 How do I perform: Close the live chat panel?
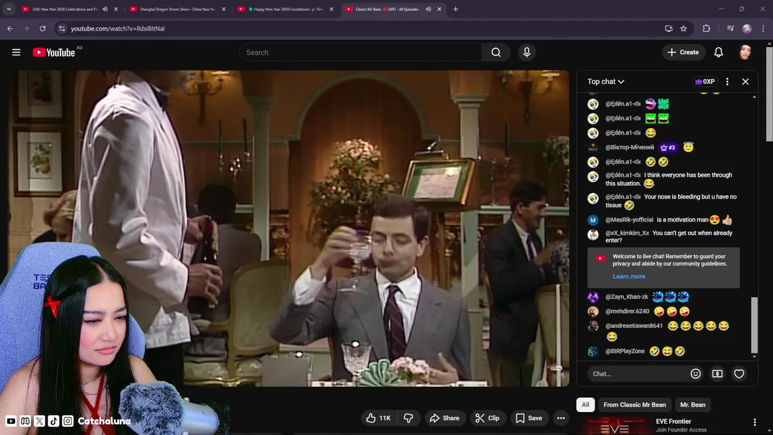click(745, 82)
